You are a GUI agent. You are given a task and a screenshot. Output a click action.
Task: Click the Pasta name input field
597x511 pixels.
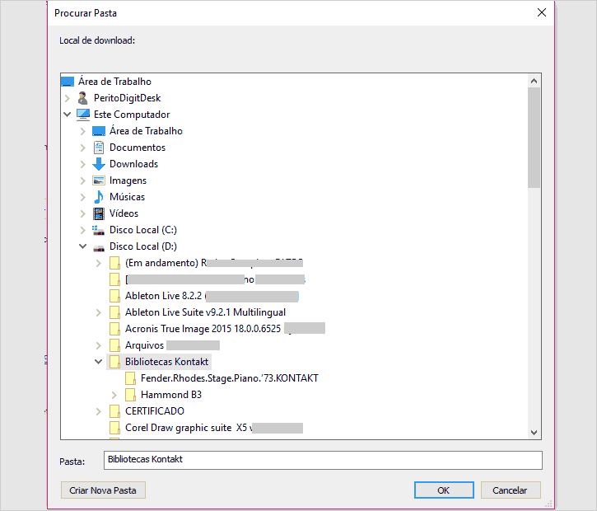click(x=322, y=460)
